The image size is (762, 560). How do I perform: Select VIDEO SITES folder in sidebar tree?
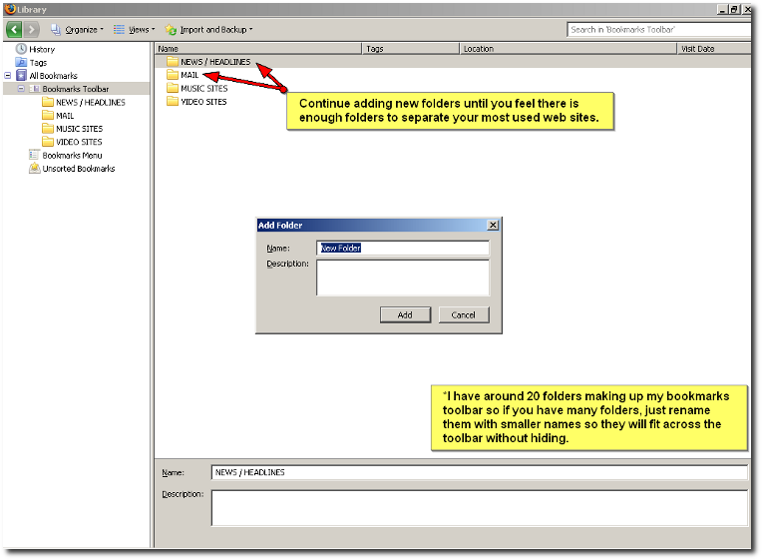point(79,142)
